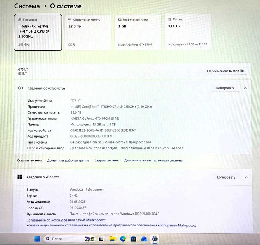Select the Процессор card
Viewport: 260px width, 245px height.
(38, 32)
